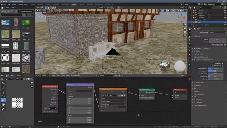The image size is (227, 128).
Task: Open the World shader type dropdown
Action: (x=45, y=76)
